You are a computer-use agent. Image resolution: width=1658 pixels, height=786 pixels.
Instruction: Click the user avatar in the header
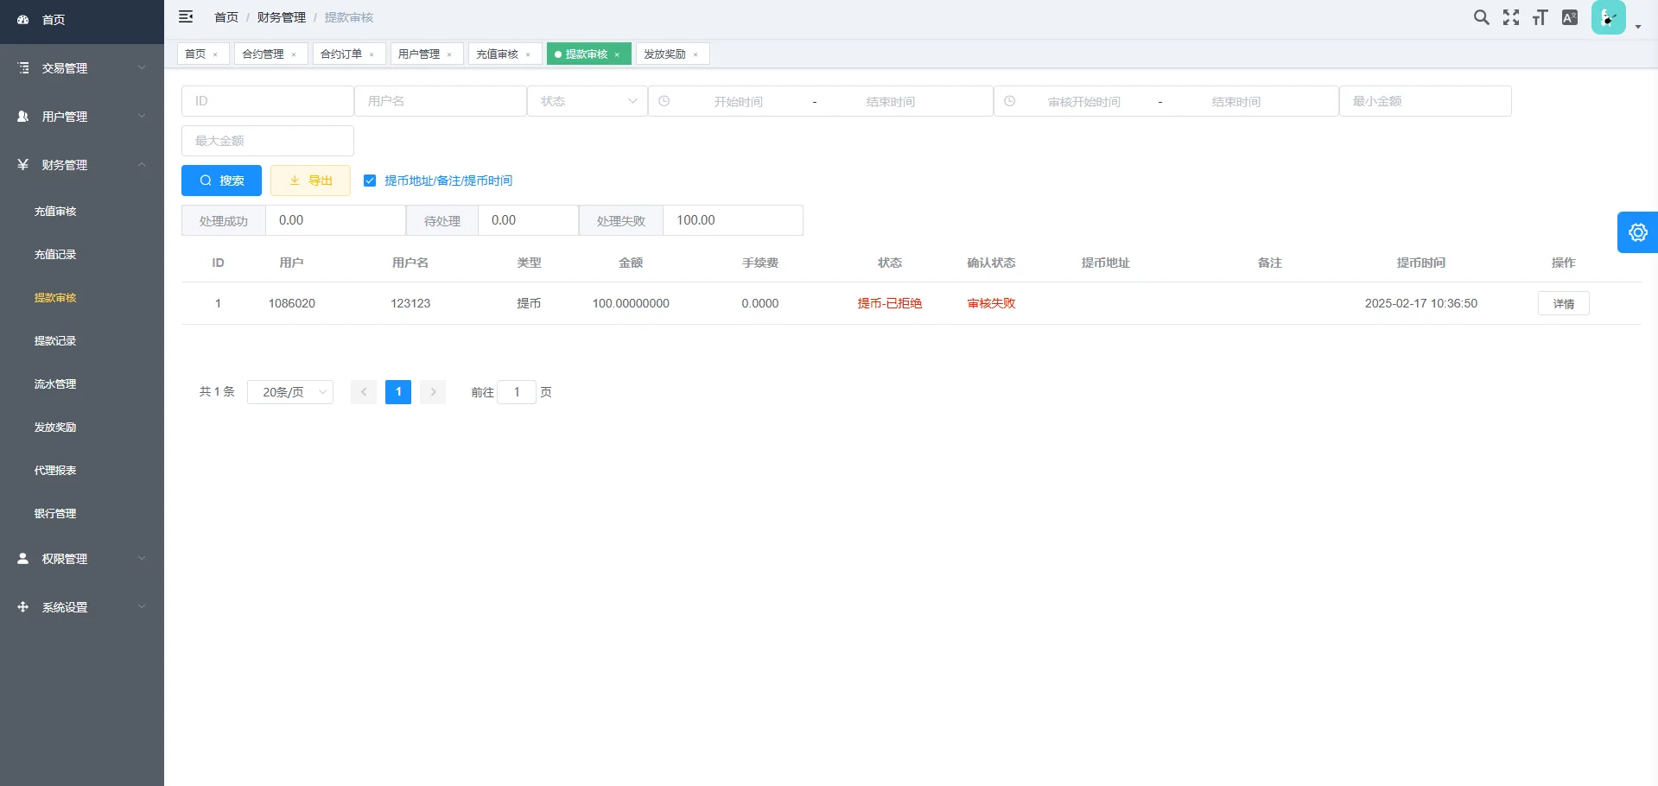[1608, 17]
